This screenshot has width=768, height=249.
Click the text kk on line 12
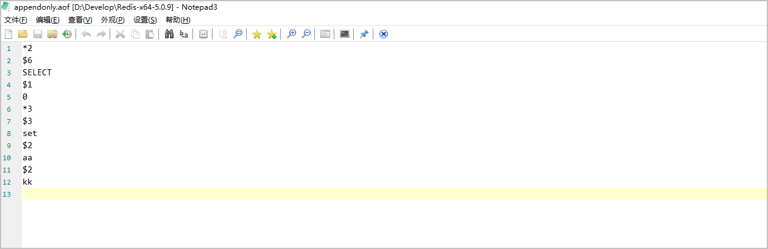(27, 182)
